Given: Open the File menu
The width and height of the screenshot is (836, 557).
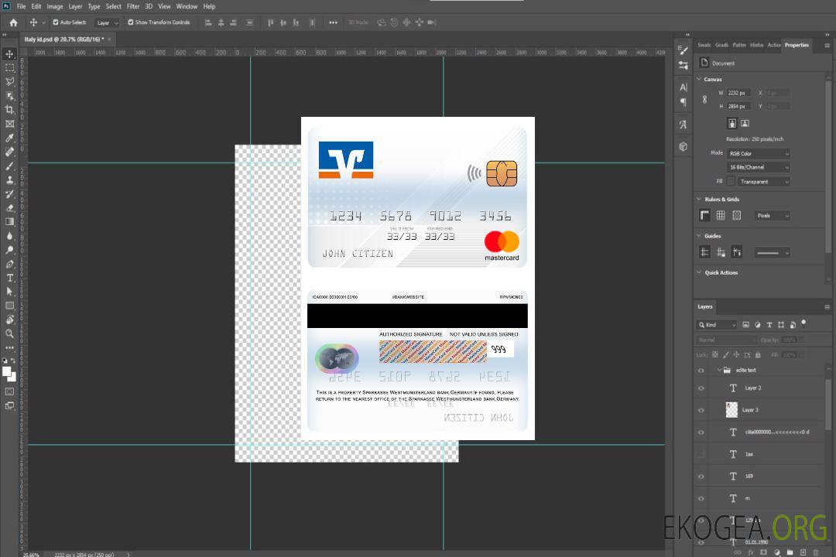Looking at the screenshot, I should coord(22,6).
